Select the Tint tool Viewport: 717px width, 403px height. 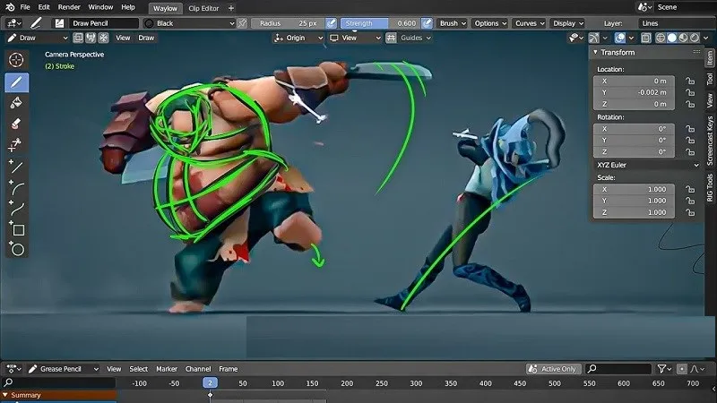[16, 145]
